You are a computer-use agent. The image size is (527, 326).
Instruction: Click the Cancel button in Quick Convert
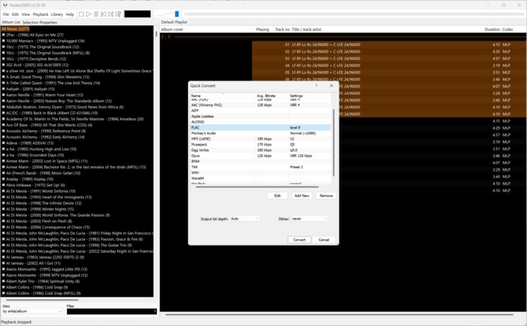(x=324, y=240)
